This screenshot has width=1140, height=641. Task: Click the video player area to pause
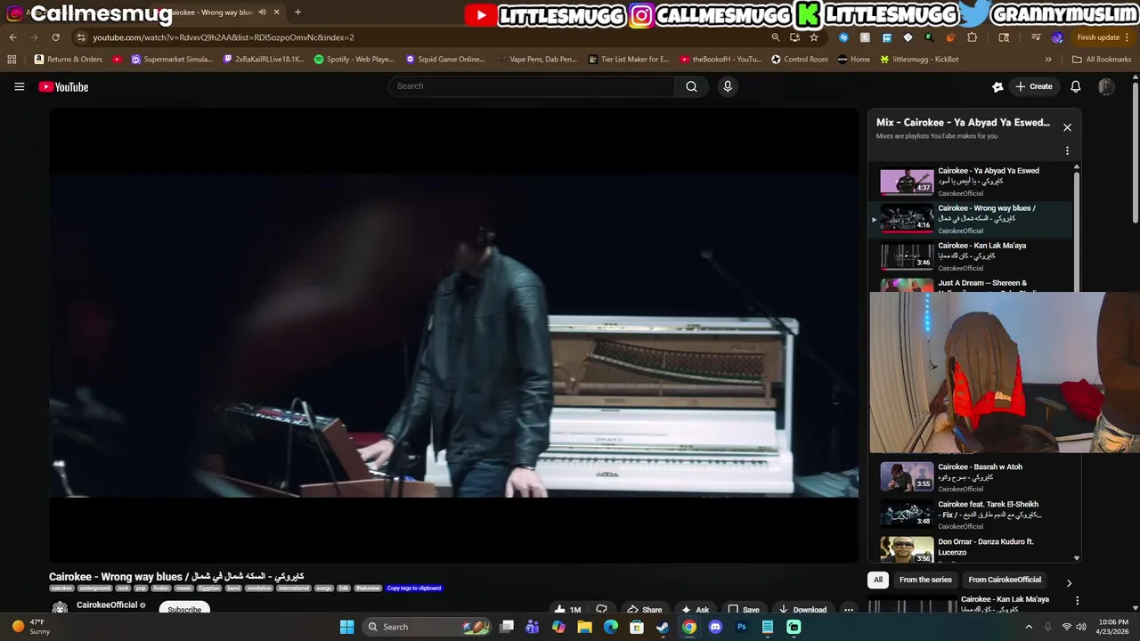point(453,335)
